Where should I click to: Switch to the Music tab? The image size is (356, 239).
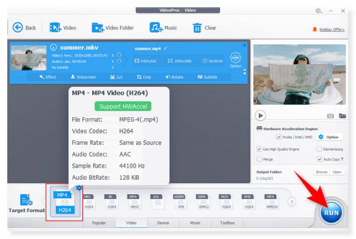[195, 223]
